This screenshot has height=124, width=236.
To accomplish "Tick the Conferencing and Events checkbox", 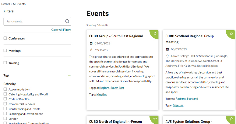I will (x=5, y=109).
